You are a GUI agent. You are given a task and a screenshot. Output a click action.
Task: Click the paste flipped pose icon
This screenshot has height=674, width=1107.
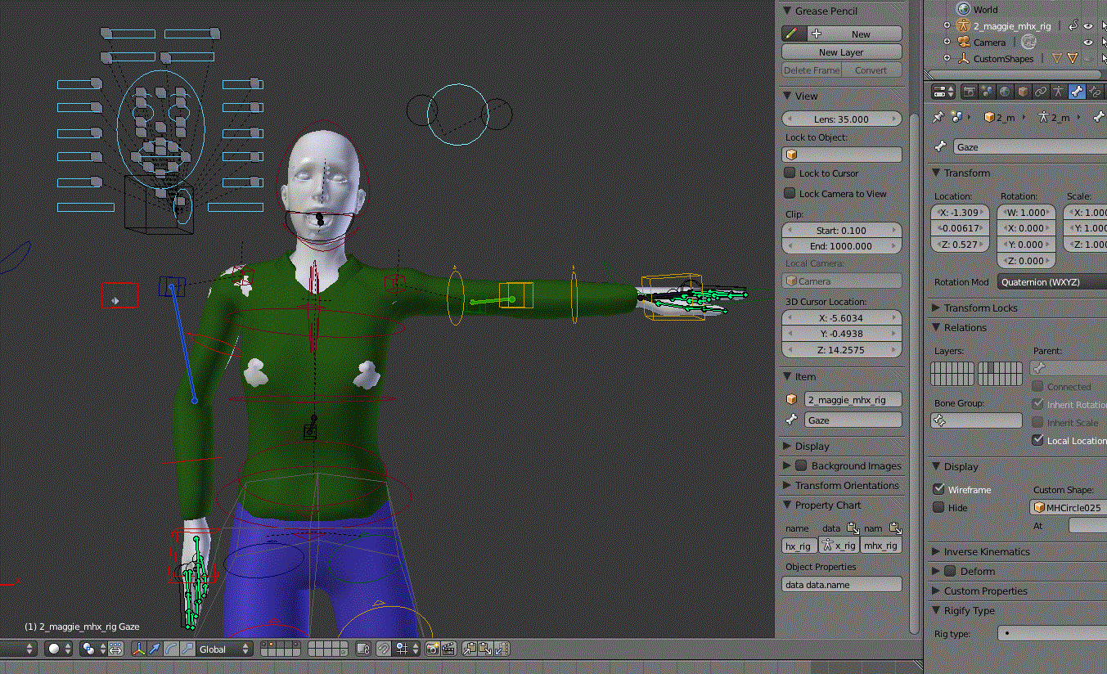502,649
